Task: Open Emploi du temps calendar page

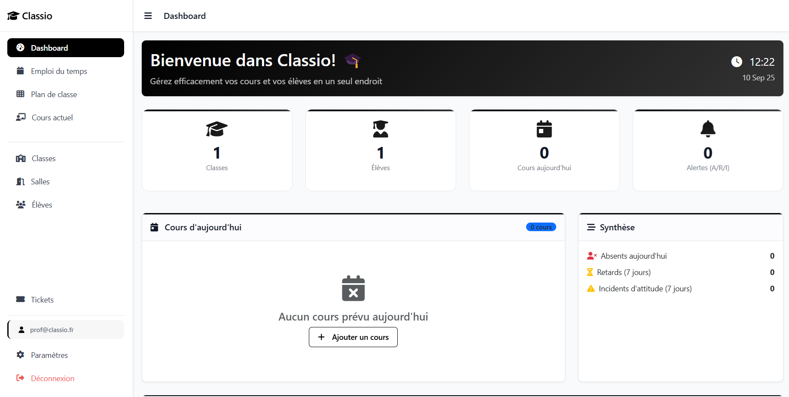Action: pos(59,71)
